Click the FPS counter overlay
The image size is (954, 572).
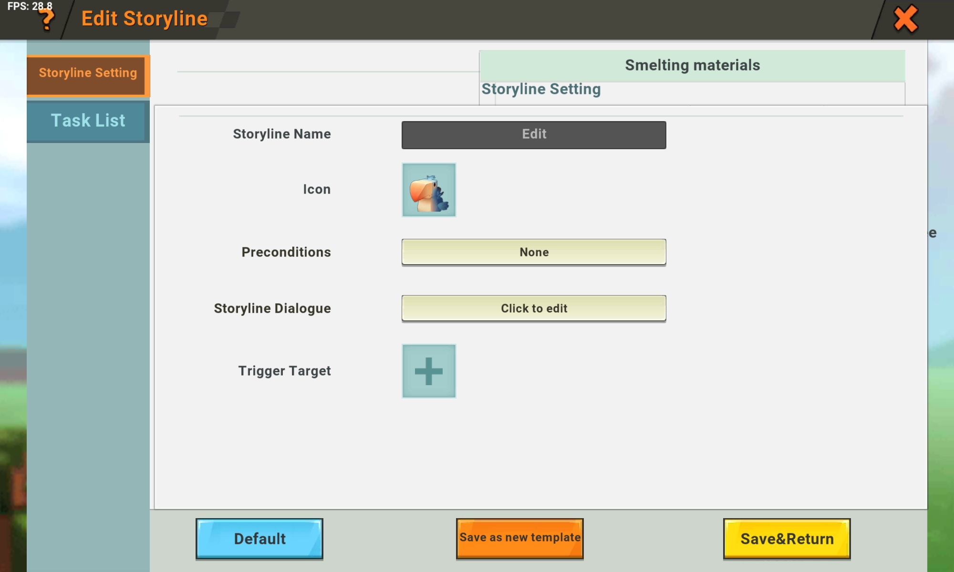[30, 6]
